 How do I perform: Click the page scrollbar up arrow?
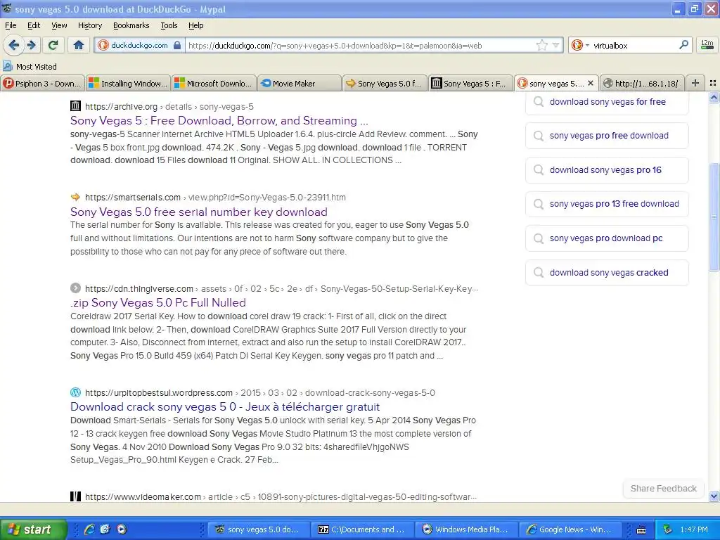click(714, 97)
